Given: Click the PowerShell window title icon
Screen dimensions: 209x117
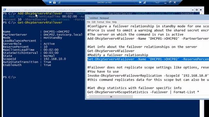Looking at the screenshot, I should click(5, 10).
